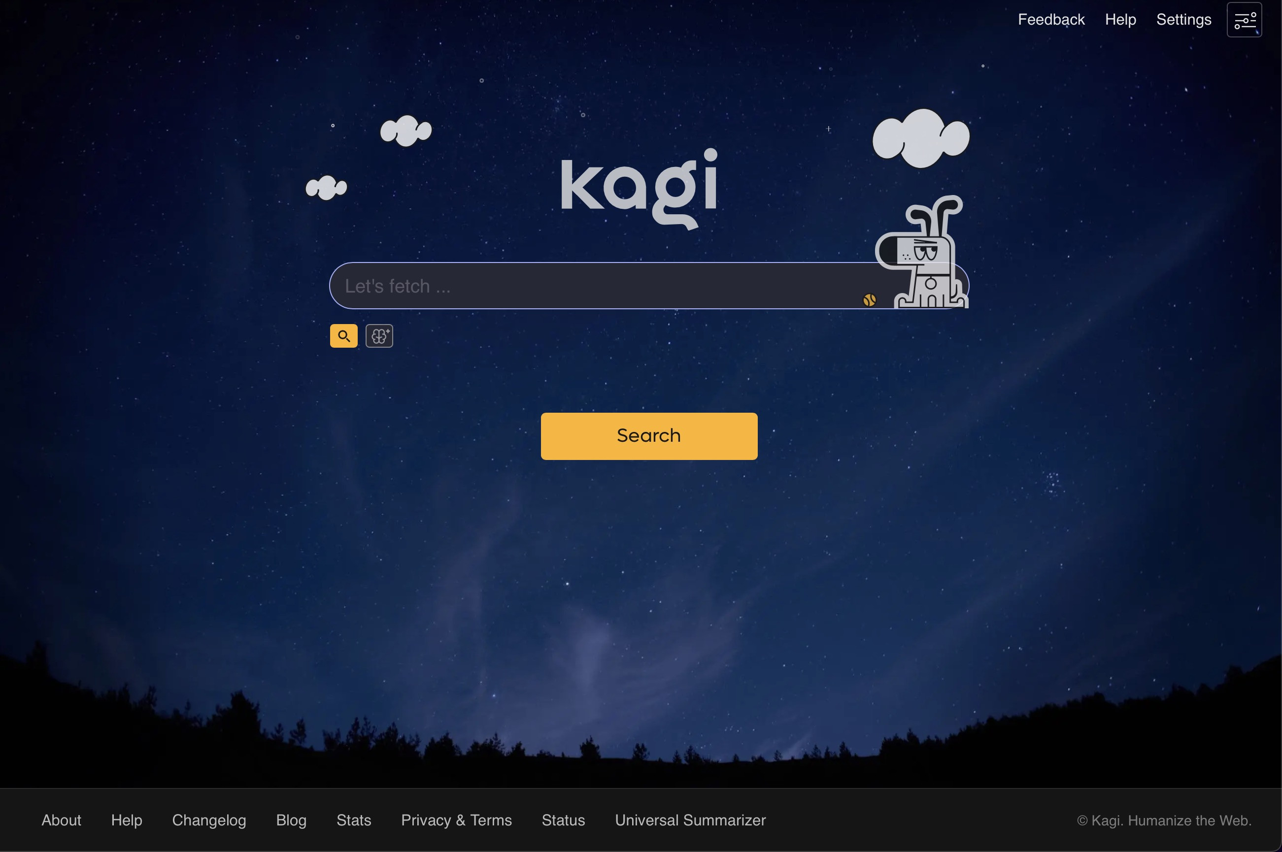The height and width of the screenshot is (852, 1282).
Task: Open the About footer link
Action: click(62, 820)
